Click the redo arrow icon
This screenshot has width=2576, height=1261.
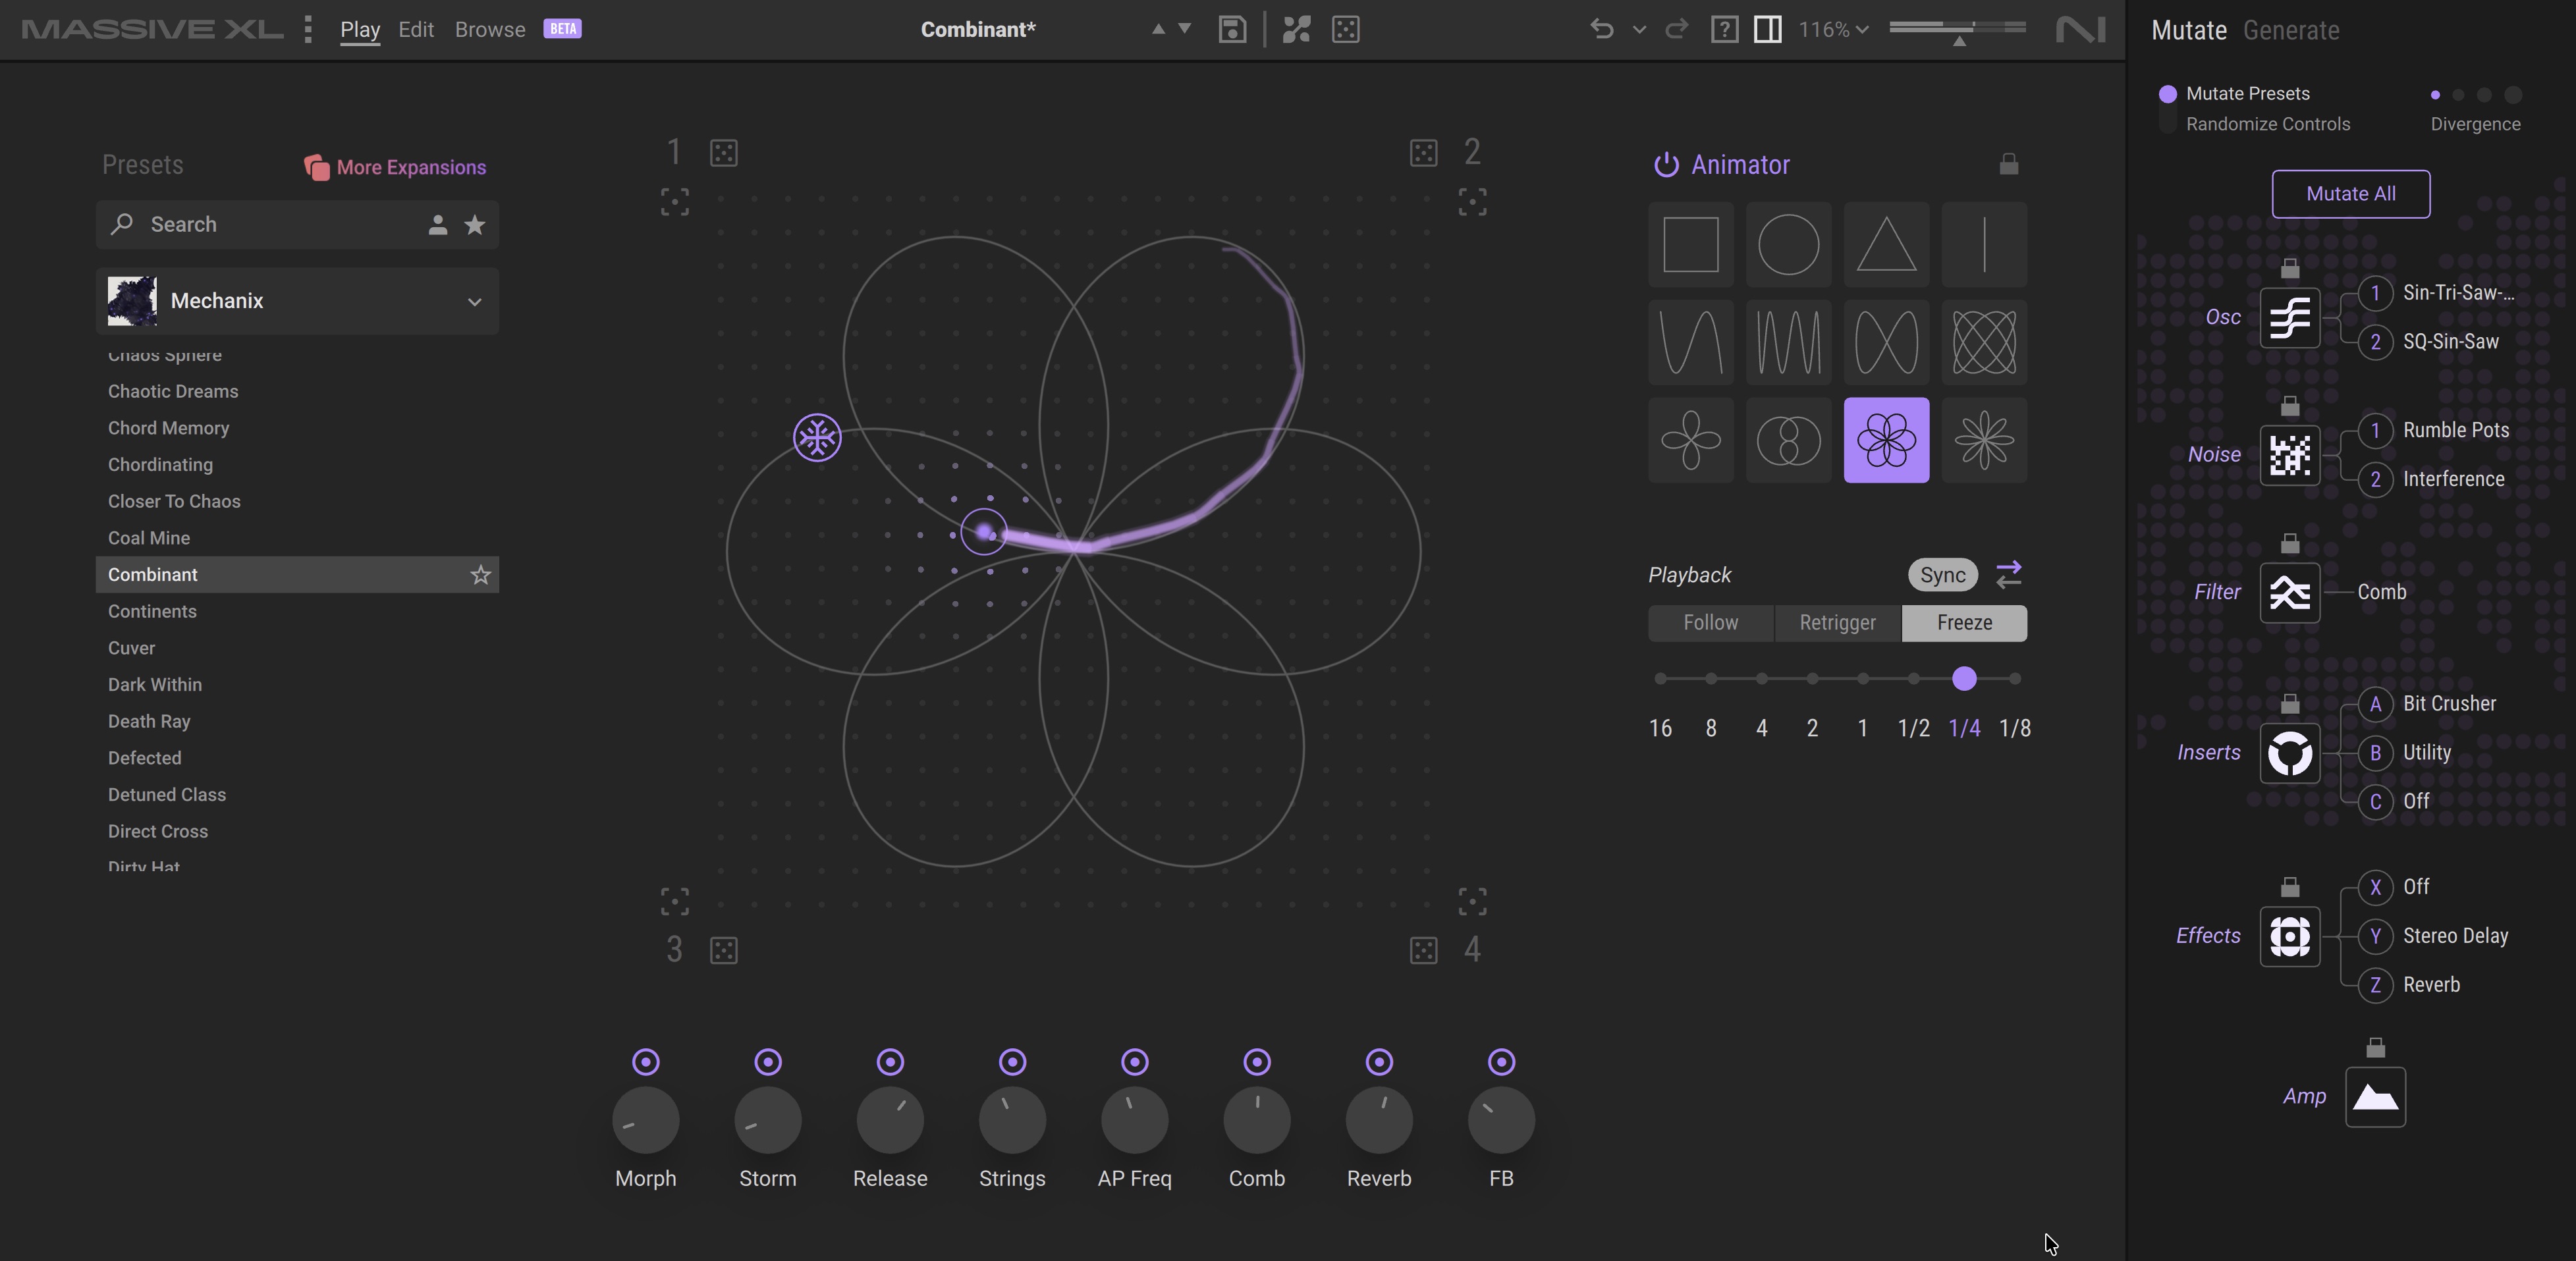pos(1677,29)
